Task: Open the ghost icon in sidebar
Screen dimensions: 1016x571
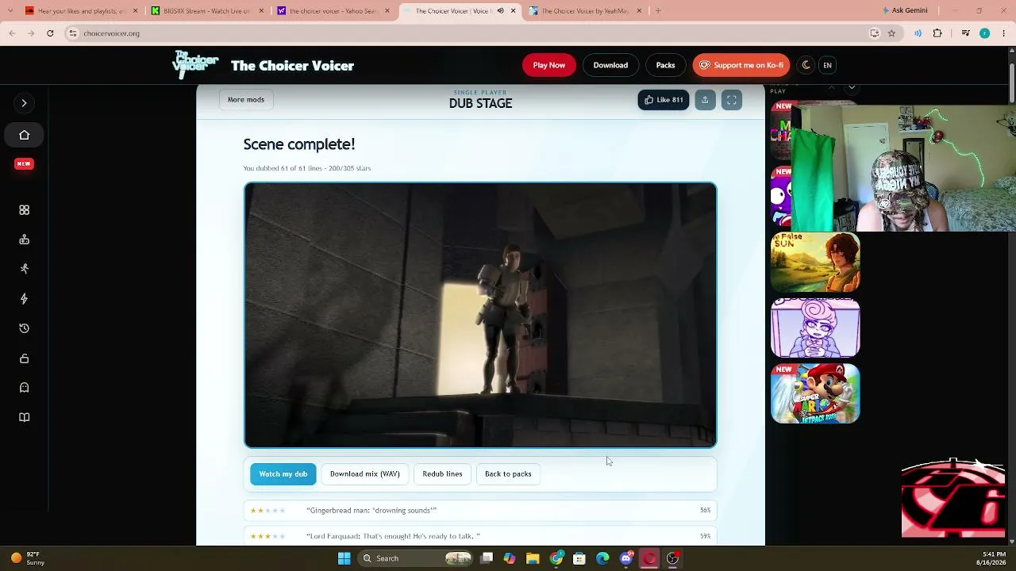Action: point(24,388)
